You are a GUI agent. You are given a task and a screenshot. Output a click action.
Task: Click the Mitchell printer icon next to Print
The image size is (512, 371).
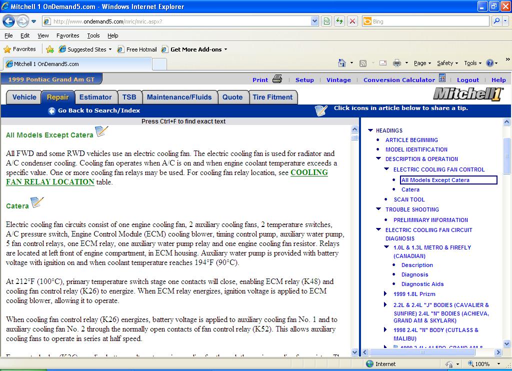point(277,79)
